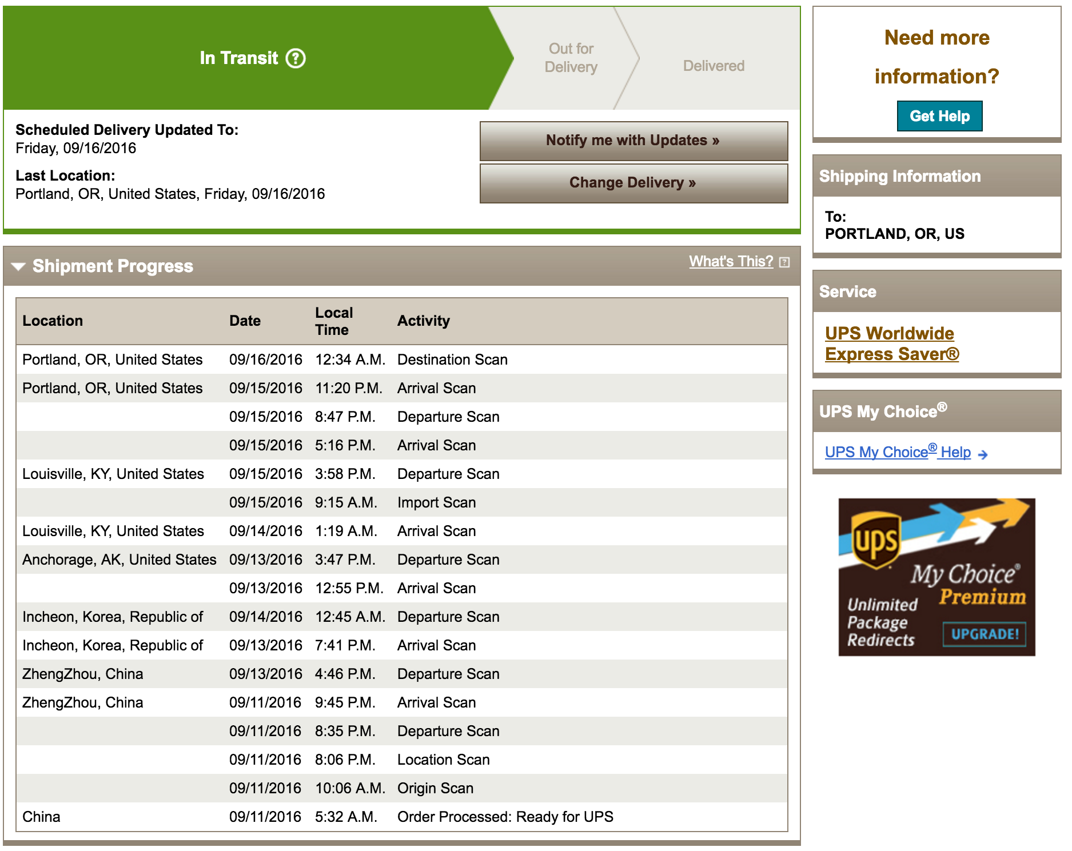Click the Location column header
This screenshot has height=851, width=1072.
[x=53, y=321]
